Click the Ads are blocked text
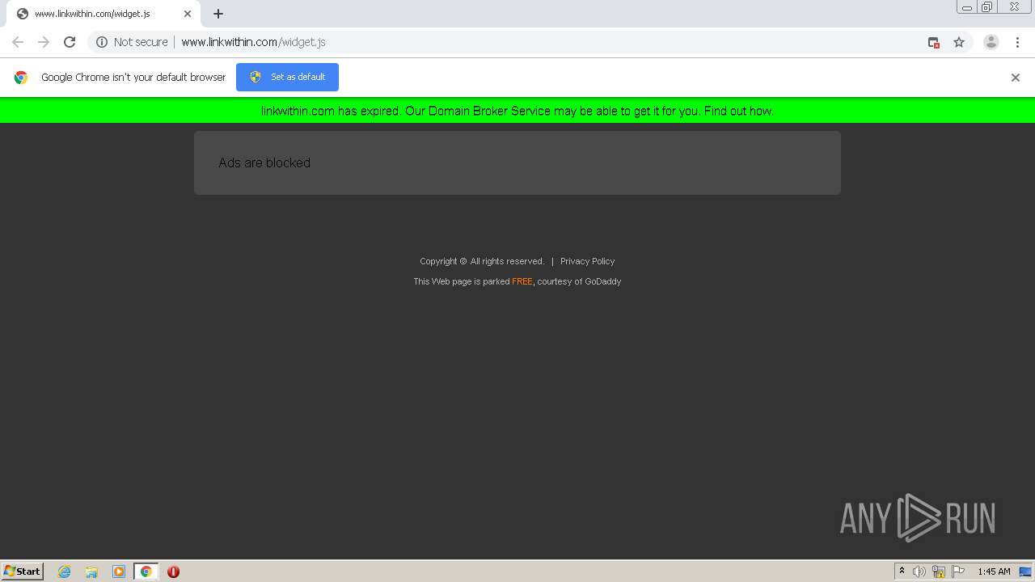This screenshot has width=1035, height=582. point(264,162)
